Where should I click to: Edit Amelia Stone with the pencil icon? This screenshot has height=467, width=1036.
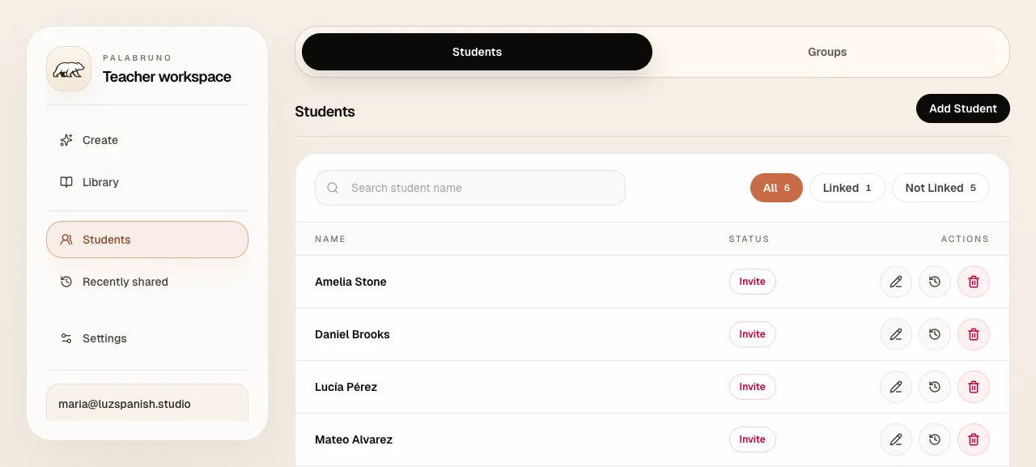click(x=896, y=282)
